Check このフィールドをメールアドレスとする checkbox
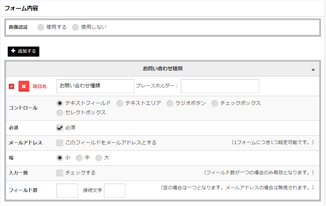 click(60, 143)
